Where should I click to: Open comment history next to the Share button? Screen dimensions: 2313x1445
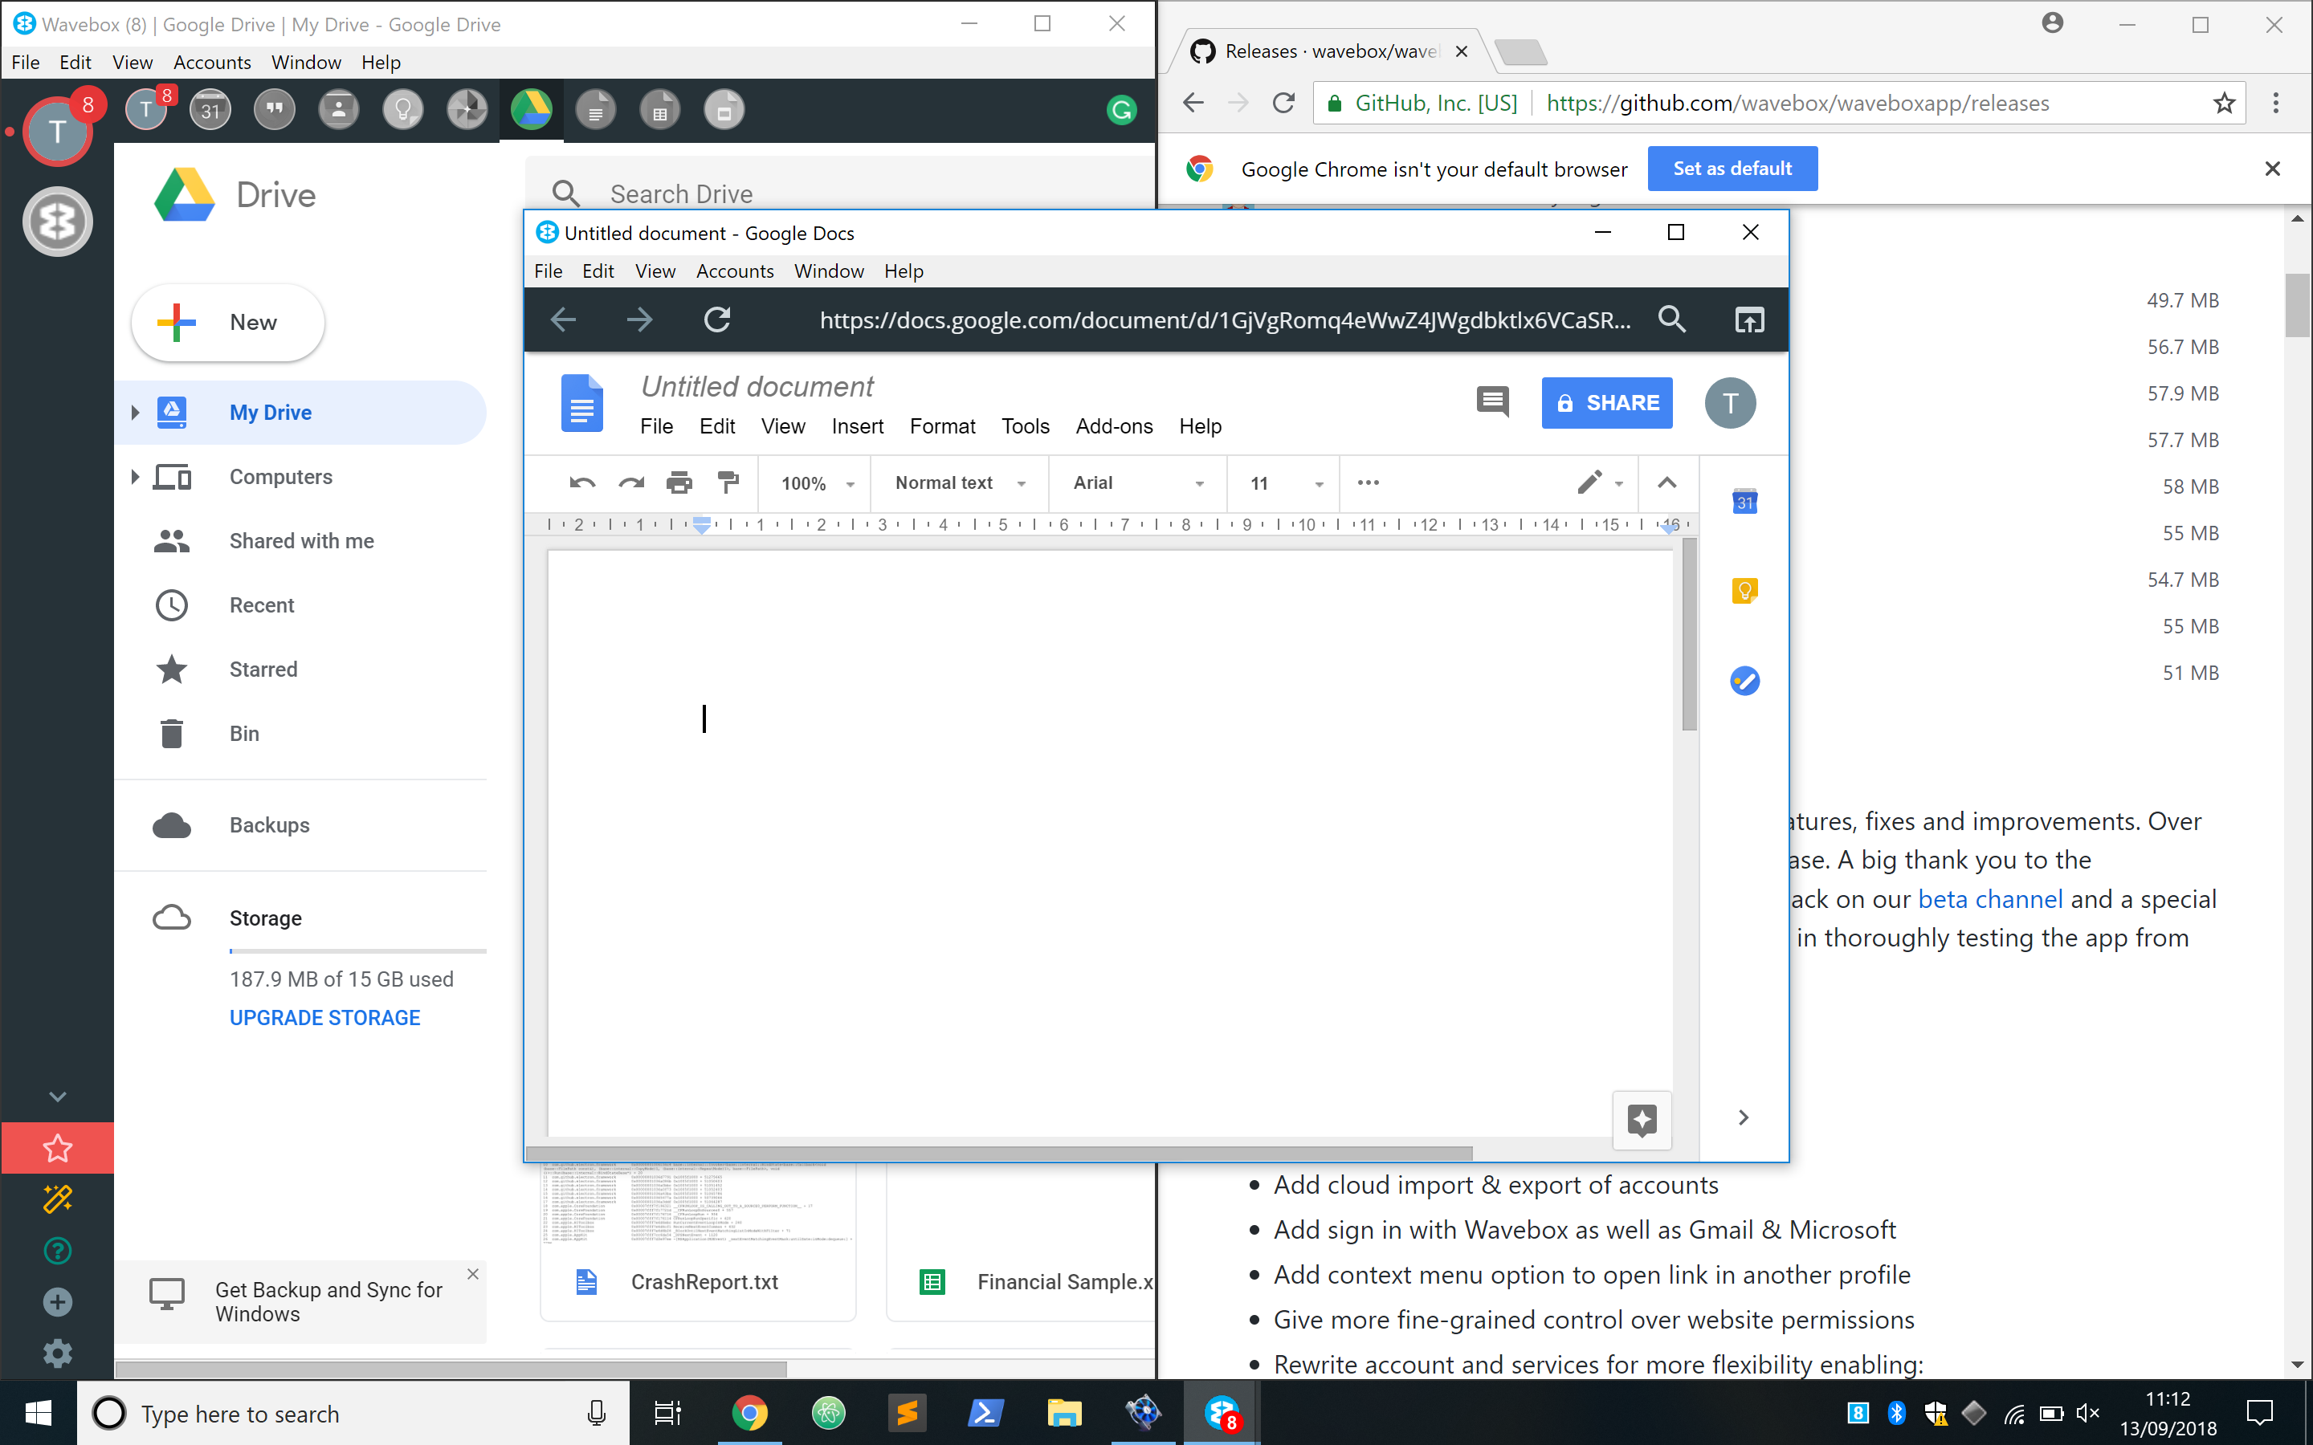(x=1493, y=401)
